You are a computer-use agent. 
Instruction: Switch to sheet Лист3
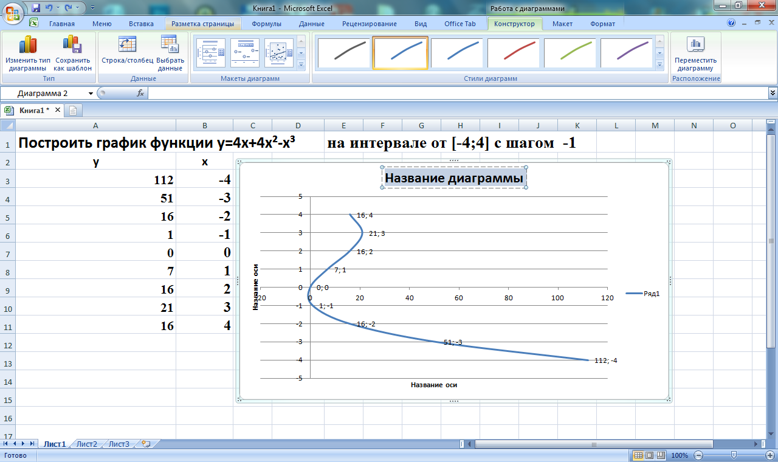pos(119,444)
